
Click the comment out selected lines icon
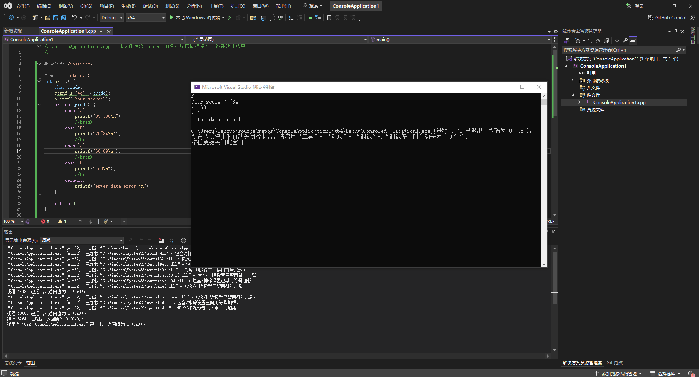click(310, 17)
